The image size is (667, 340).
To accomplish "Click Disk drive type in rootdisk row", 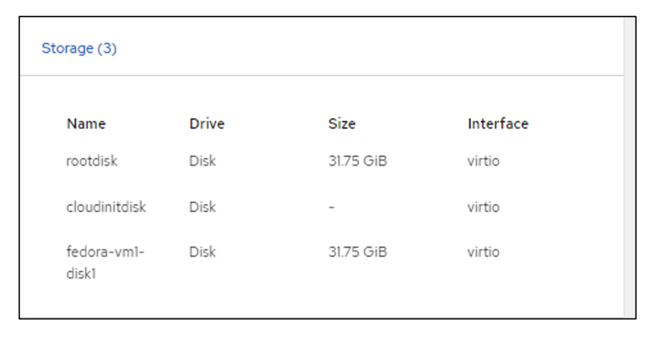I will pyautogui.click(x=203, y=161).
